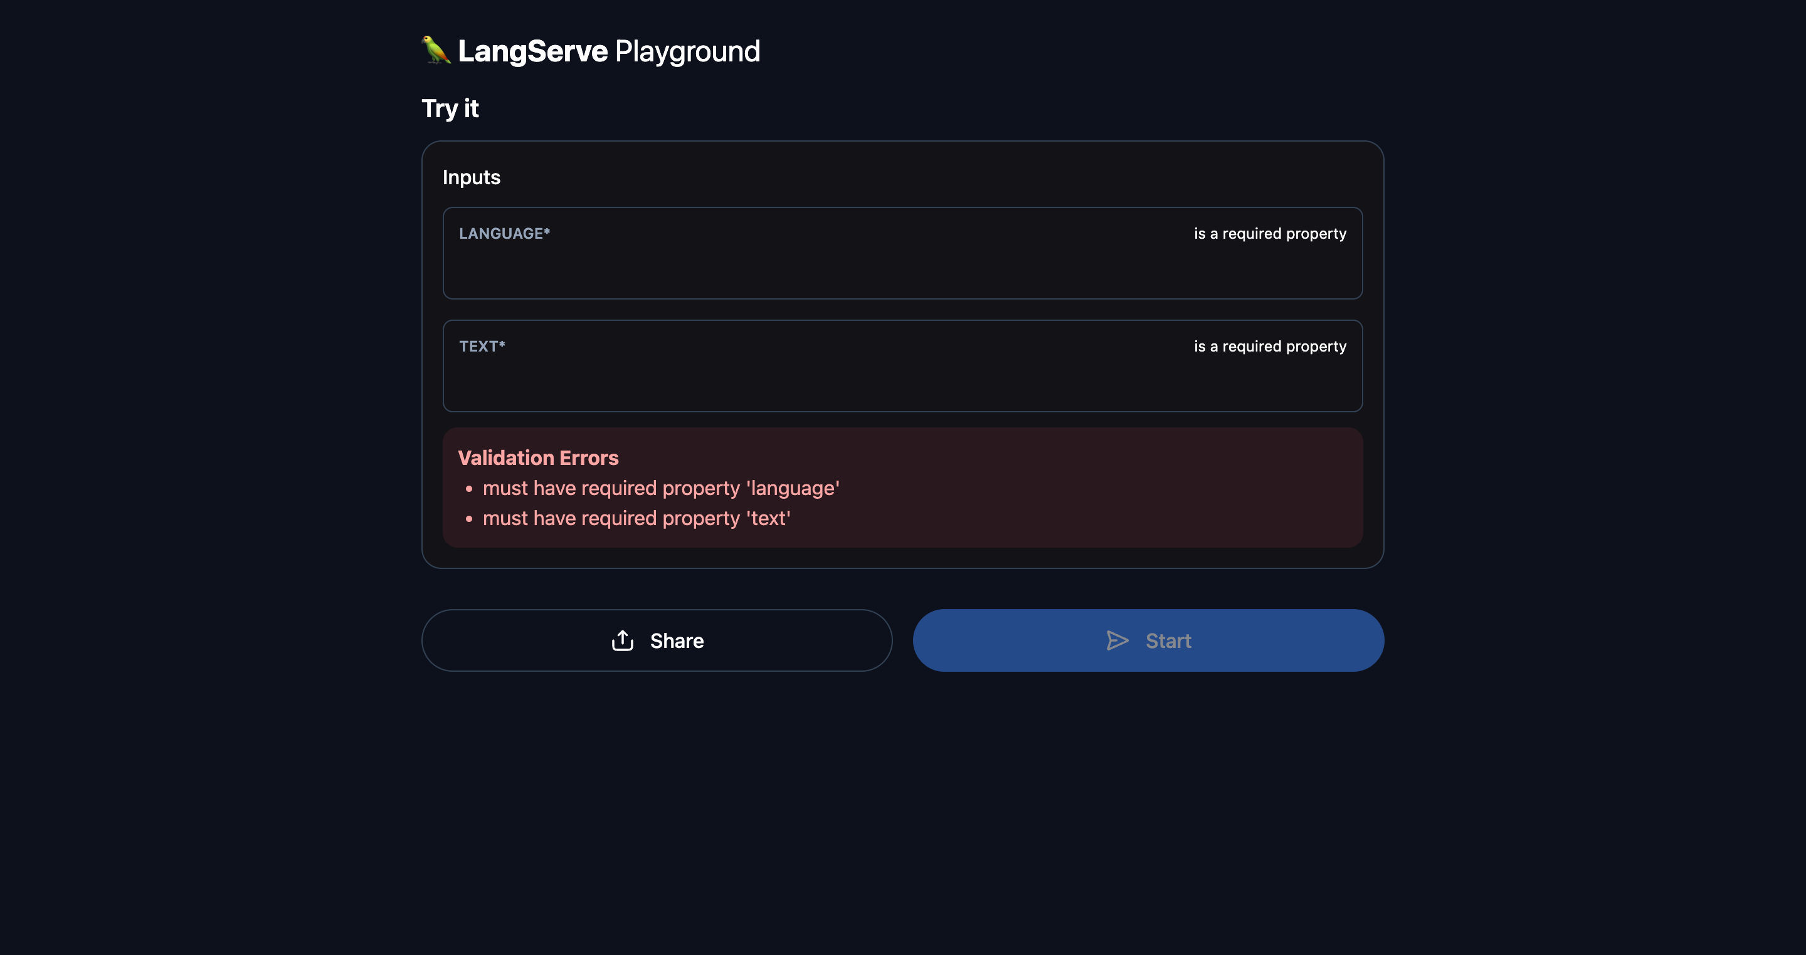Click TEXT's 'is a required property' message
1806x955 pixels.
tap(1270, 346)
